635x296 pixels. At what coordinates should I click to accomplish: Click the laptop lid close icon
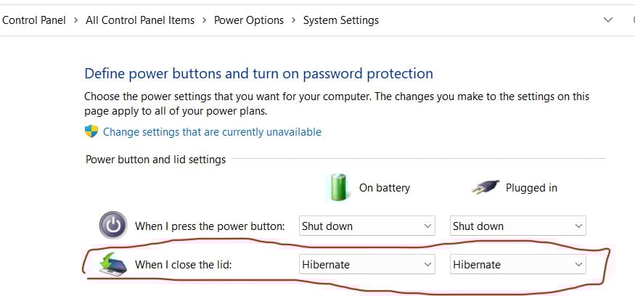112,264
